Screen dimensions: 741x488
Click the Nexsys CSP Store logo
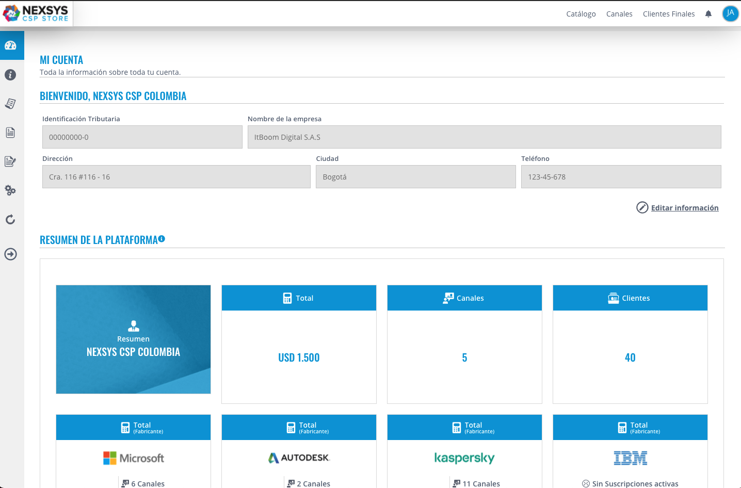[36, 13]
